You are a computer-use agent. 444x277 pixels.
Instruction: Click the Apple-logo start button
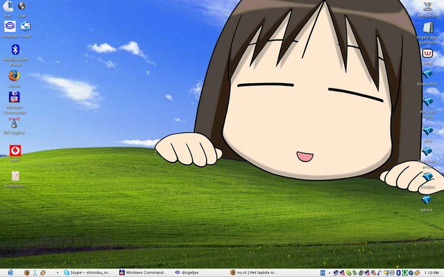(10, 272)
